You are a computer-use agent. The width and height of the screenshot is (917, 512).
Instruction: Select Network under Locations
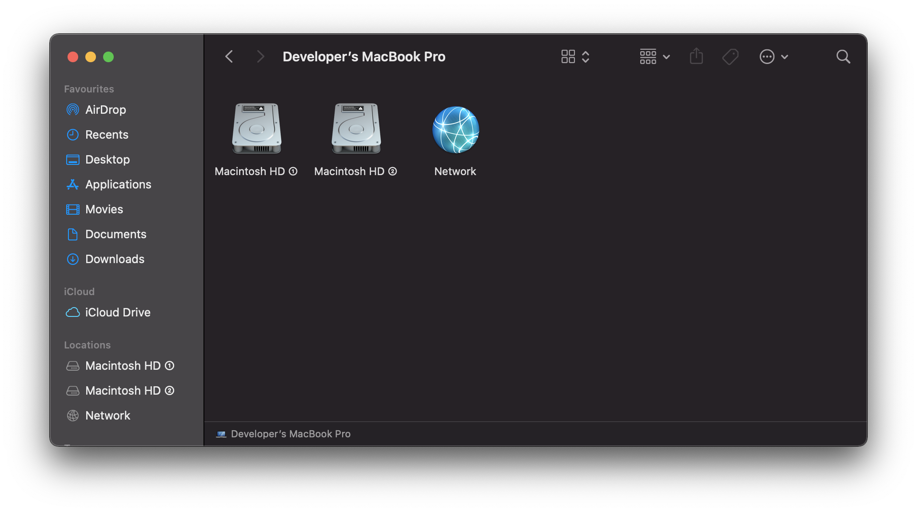pos(108,416)
